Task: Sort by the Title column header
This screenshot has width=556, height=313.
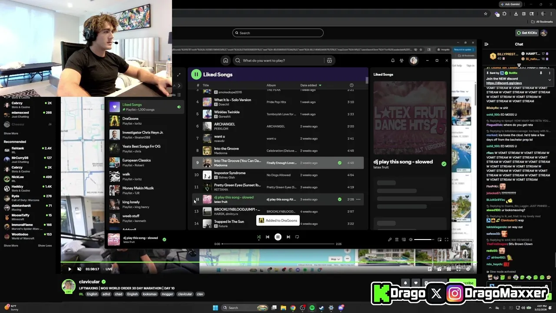Action: point(206,85)
